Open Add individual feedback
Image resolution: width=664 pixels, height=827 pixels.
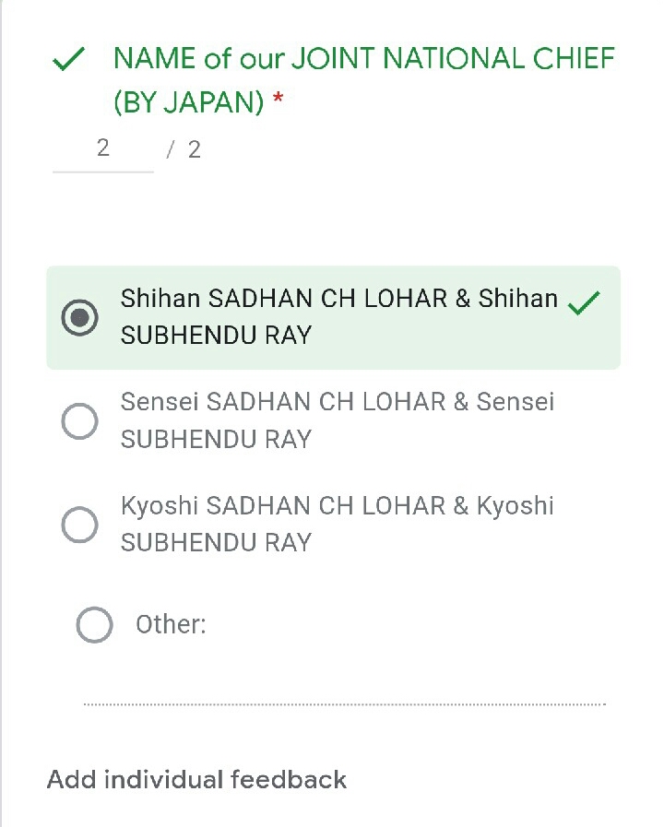pyautogui.click(x=196, y=779)
